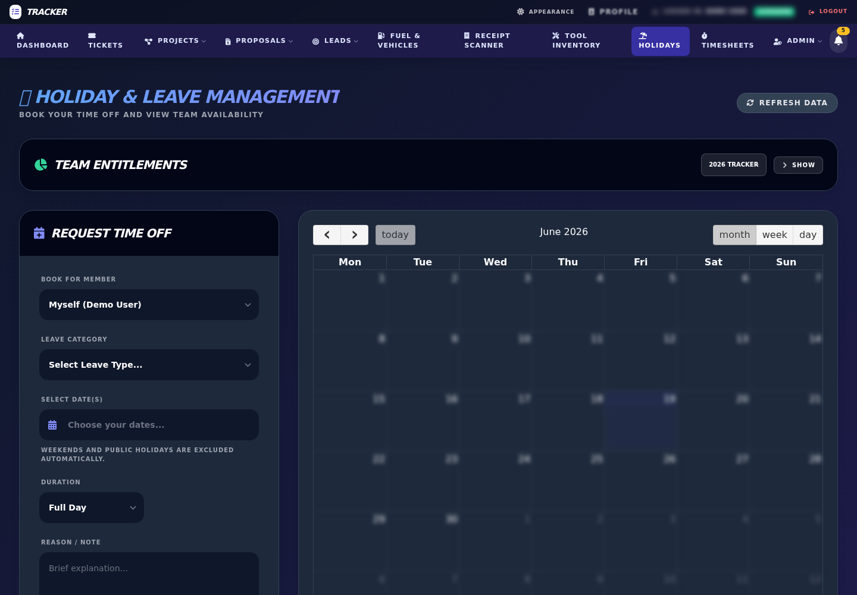
Task: Click the today button
Action: coord(395,235)
